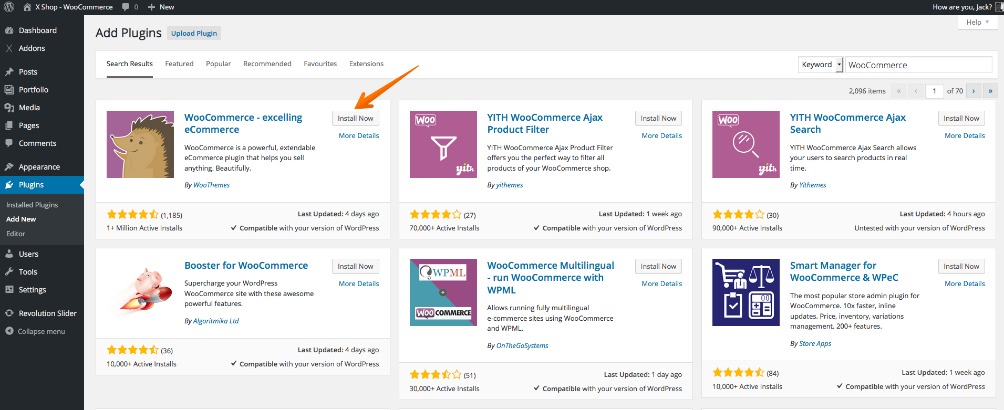
Task: Click the Portfolio sidebar icon
Action: coord(9,90)
